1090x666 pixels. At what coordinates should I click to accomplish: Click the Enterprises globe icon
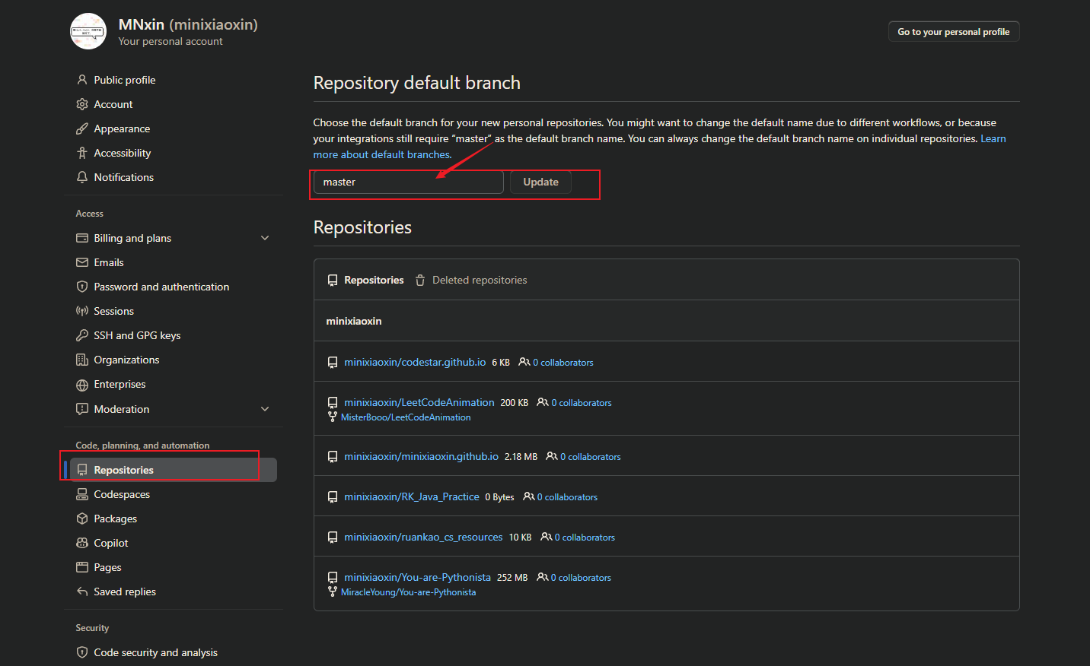82,385
